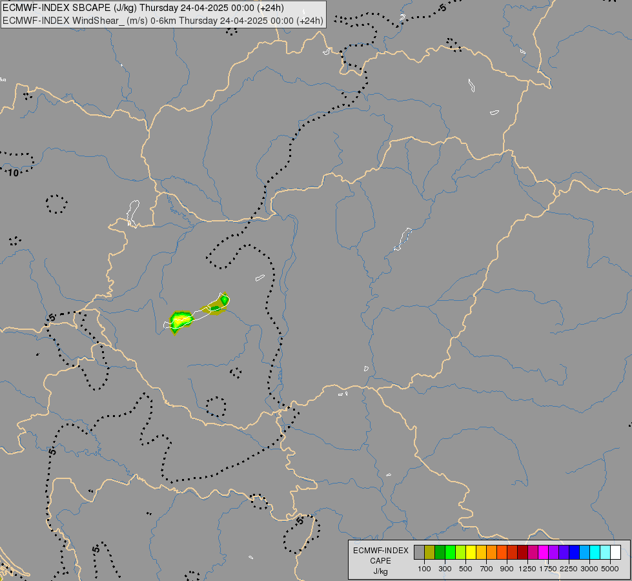The image size is (632, 581).
Task: Click the WindShear 0-6km title line
Action: click(x=163, y=21)
